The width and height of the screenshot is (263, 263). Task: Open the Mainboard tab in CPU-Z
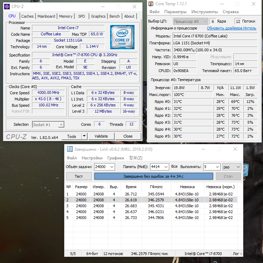click(46, 16)
